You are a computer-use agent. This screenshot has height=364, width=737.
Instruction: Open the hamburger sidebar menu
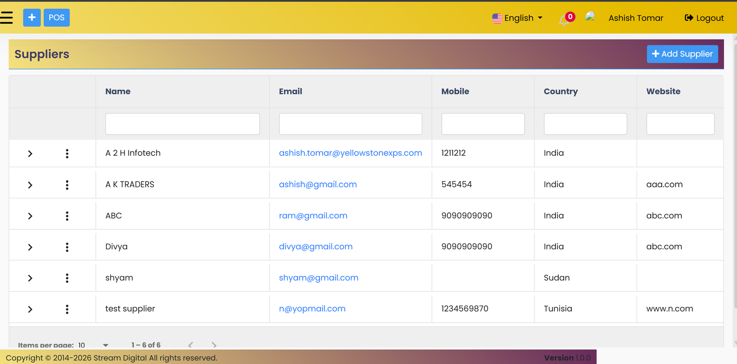click(6, 17)
